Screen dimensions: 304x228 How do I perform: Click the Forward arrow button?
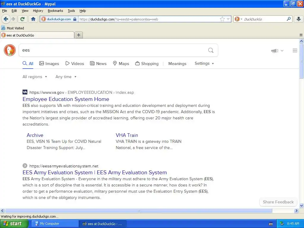coord(13,19)
